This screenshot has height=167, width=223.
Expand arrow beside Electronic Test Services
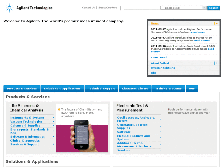coord(160,150)
